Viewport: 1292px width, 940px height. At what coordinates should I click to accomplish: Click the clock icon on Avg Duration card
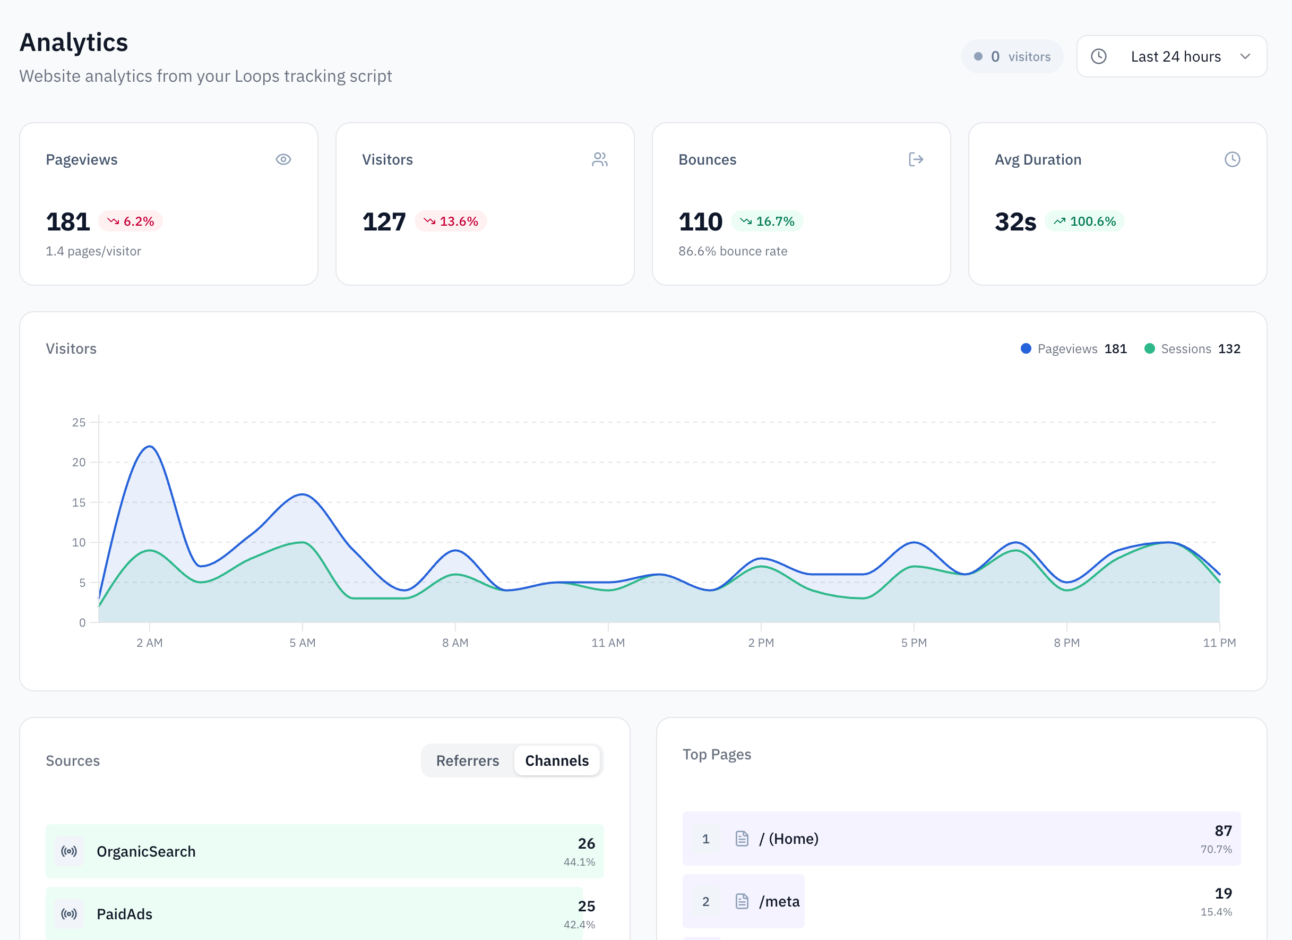coord(1233,160)
